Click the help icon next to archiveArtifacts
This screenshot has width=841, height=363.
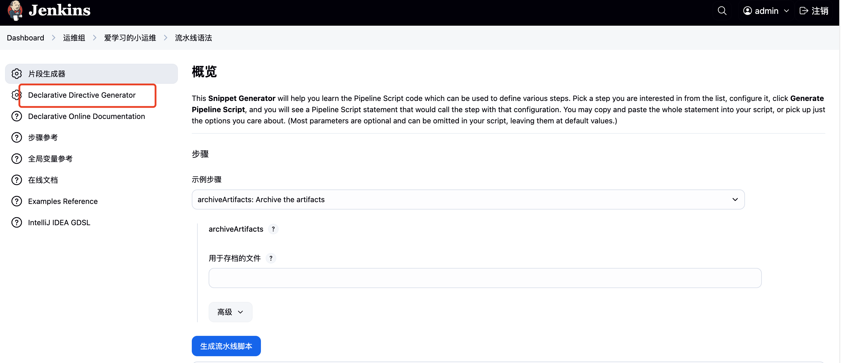pos(273,229)
